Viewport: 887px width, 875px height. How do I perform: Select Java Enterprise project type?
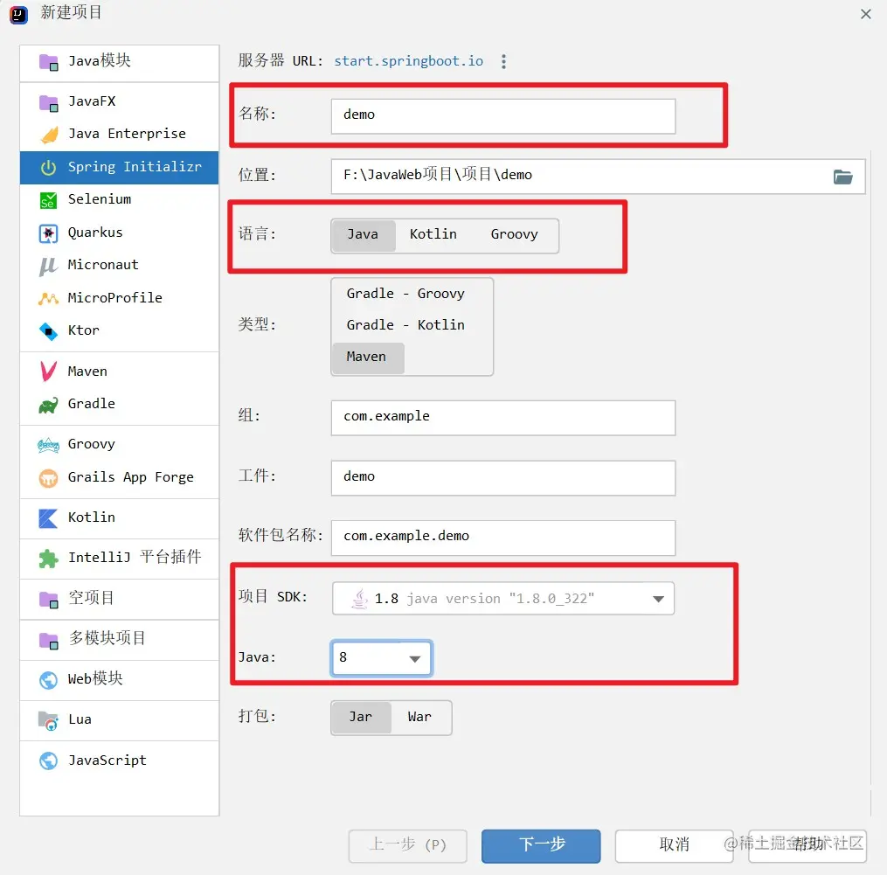(x=120, y=134)
